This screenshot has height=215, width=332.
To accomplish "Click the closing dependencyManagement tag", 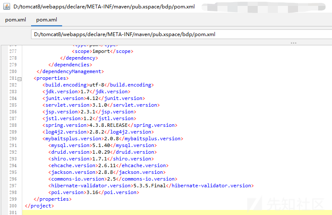I will coord(70,71).
